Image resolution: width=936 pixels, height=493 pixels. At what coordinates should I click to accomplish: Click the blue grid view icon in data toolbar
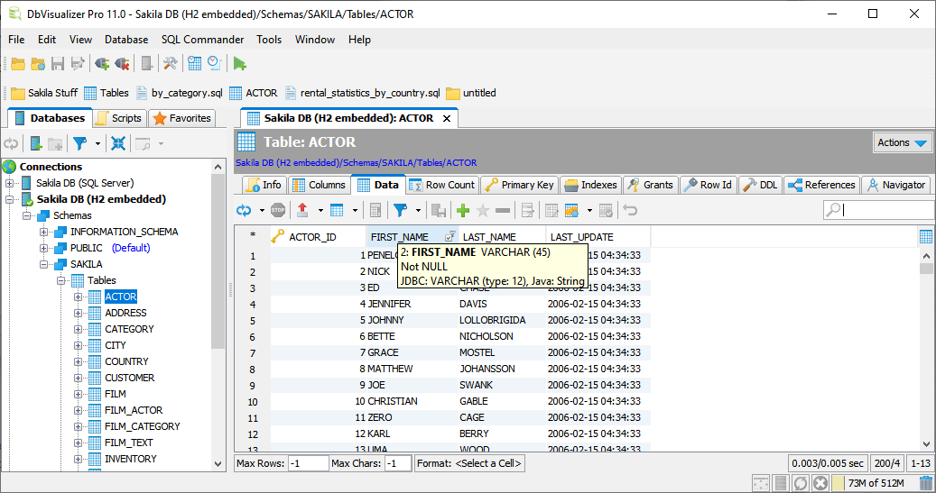point(337,210)
